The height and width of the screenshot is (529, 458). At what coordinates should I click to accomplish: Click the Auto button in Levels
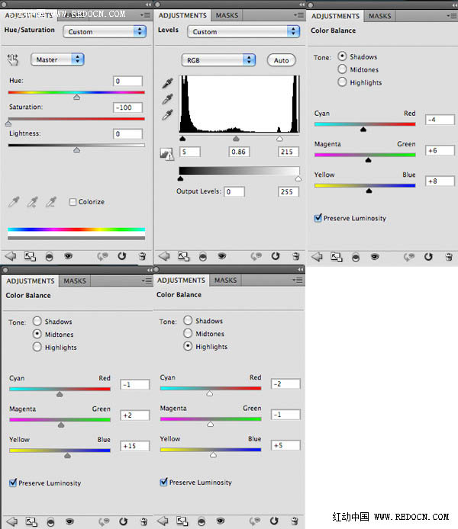[282, 60]
